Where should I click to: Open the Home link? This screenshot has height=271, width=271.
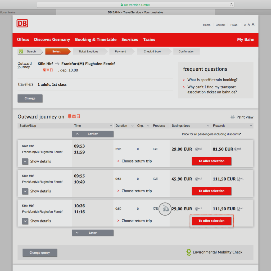click(206, 25)
